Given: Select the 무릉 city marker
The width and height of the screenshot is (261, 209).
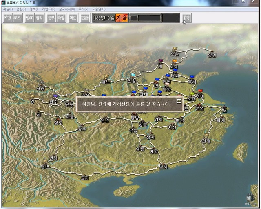Looking at the screenshot, I should coord(133,130).
